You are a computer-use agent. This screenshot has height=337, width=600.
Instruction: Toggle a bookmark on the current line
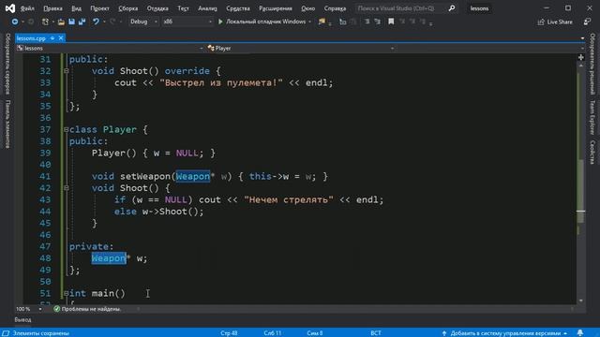(x=391, y=22)
